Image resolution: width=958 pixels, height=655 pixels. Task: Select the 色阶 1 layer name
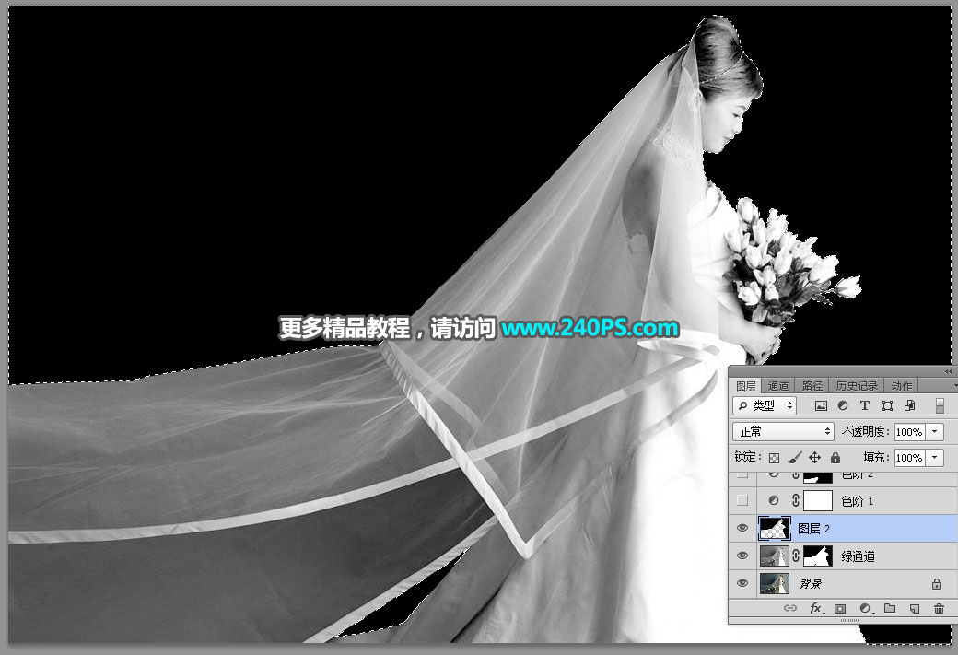[858, 501]
